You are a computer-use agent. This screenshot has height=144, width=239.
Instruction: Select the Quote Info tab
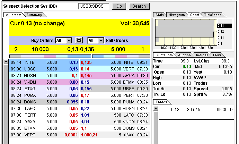[164, 55]
